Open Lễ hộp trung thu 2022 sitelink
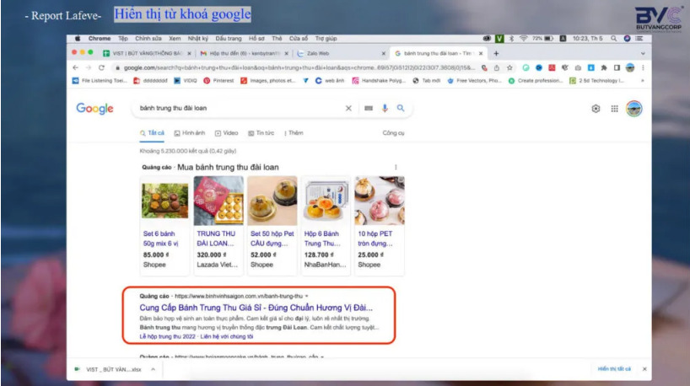The height and width of the screenshot is (386, 690). pos(167,337)
